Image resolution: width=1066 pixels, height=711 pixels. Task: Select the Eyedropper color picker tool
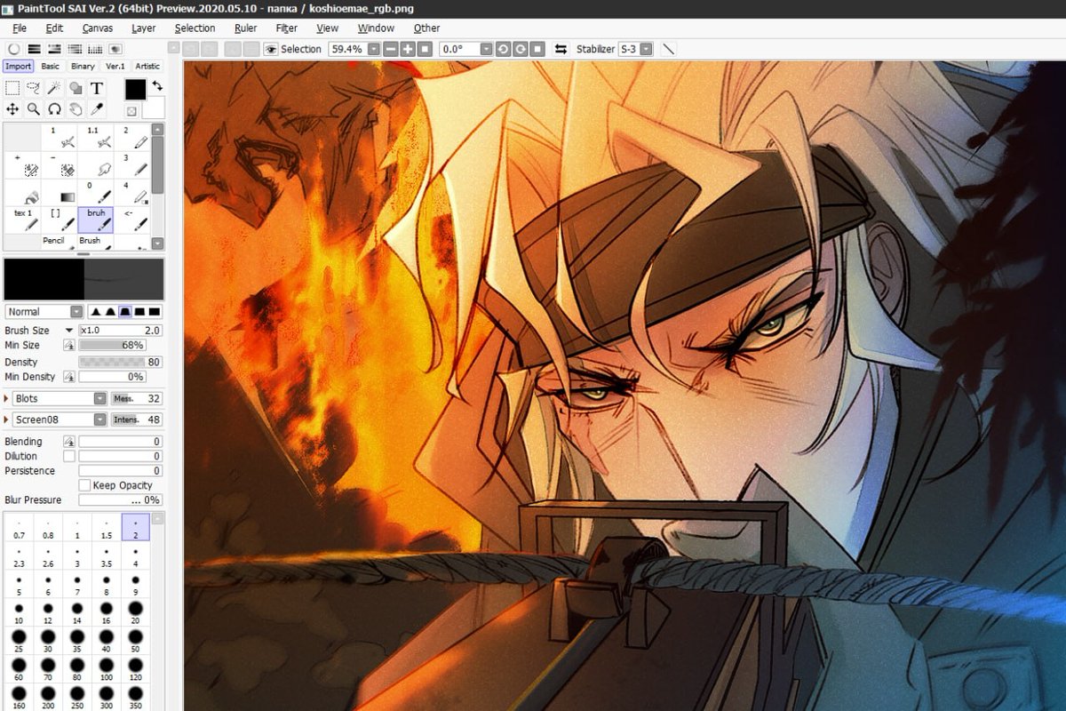[x=97, y=108]
